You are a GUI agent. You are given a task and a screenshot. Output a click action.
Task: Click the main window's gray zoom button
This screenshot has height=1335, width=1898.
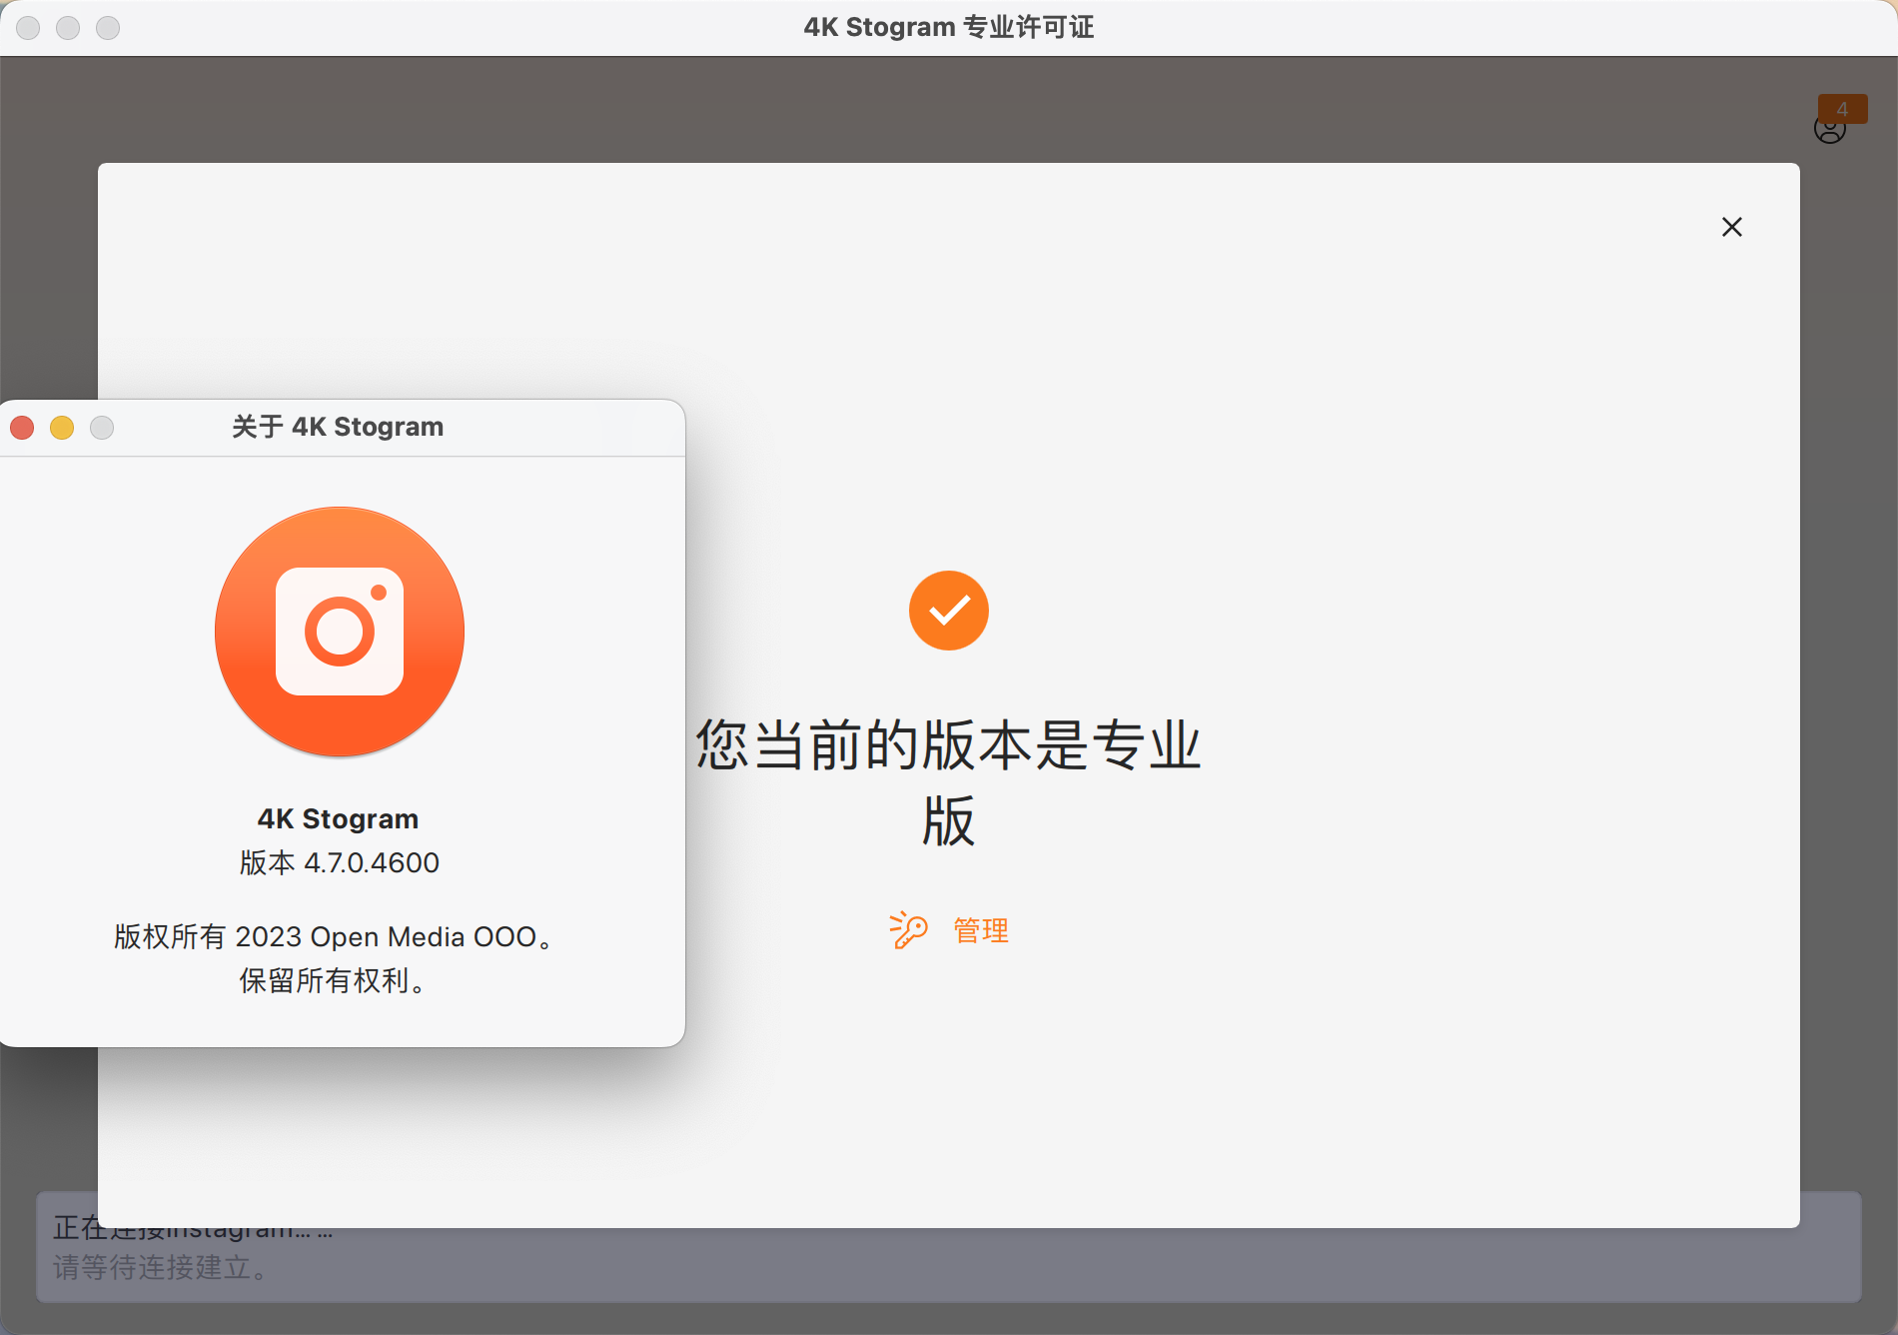(108, 28)
